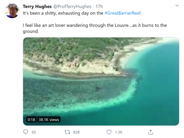Open the share icon below the tweet
The height and width of the screenshot is (138, 184).
151,132
